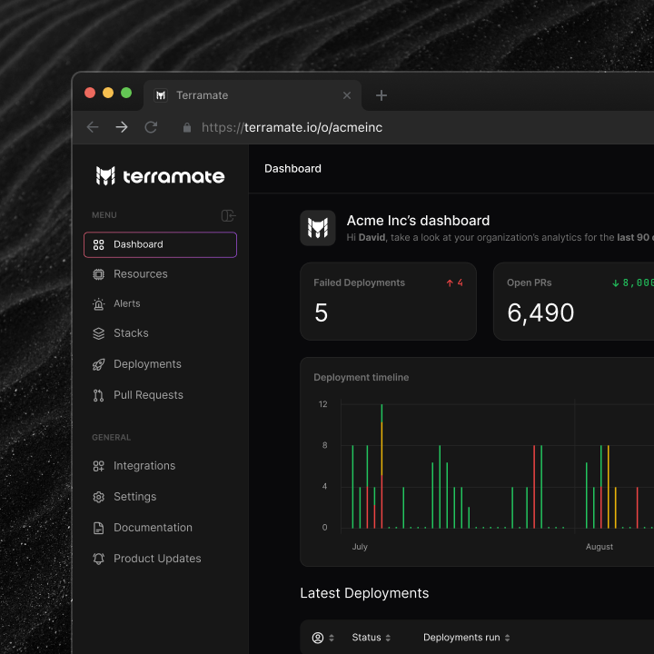Image resolution: width=654 pixels, height=654 pixels.
Task: Open the Stacks section
Action: coord(131,333)
